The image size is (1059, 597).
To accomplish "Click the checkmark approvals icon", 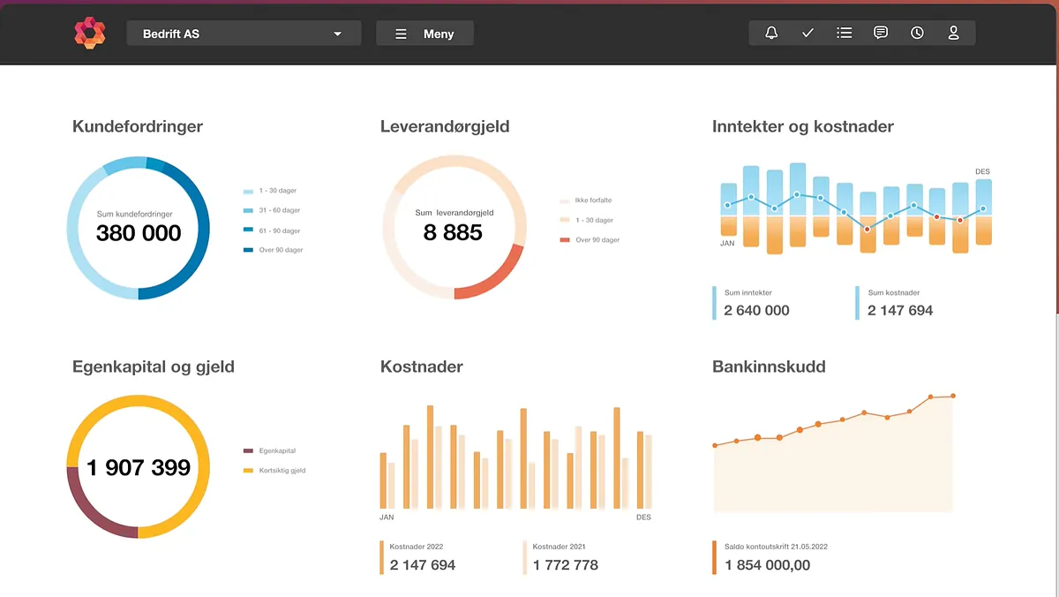I will [807, 32].
